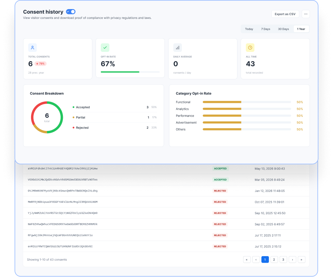Click the consent ID starting with MmRFRj
The image size is (333, 277).
[x=63, y=202]
